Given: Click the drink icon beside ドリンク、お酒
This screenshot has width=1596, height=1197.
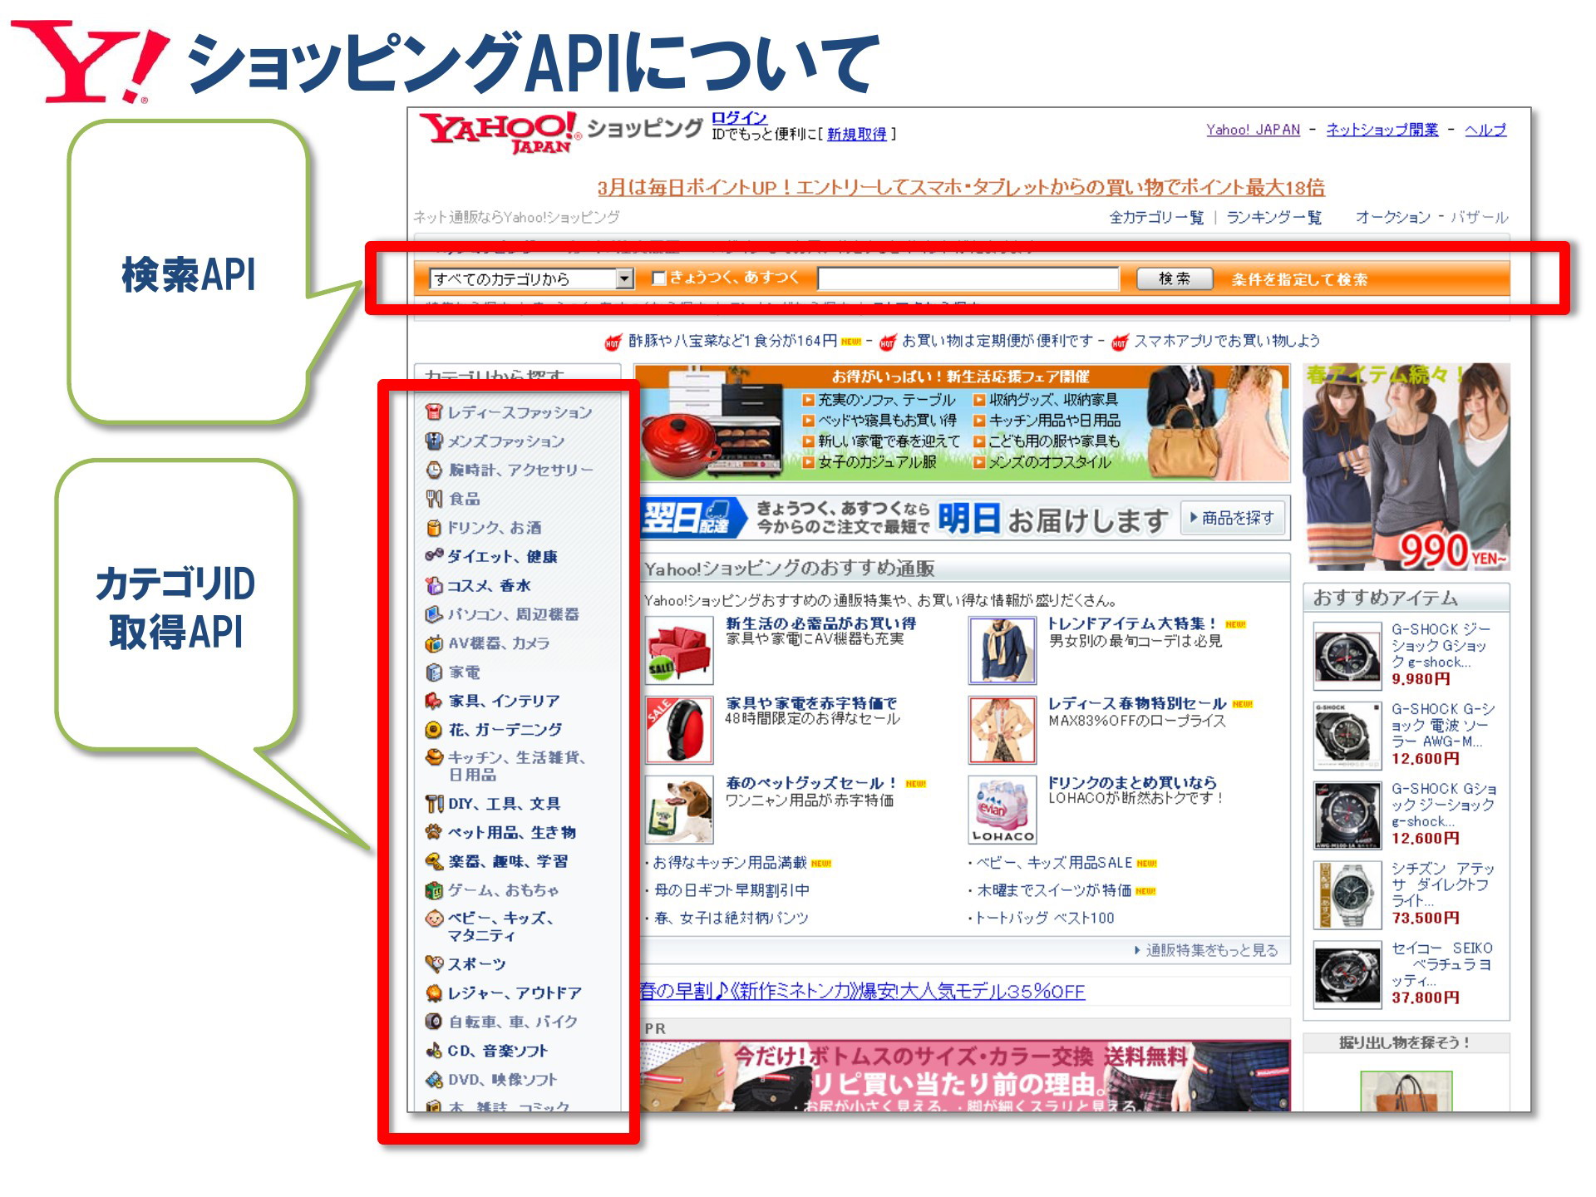Looking at the screenshot, I should (433, 528).
